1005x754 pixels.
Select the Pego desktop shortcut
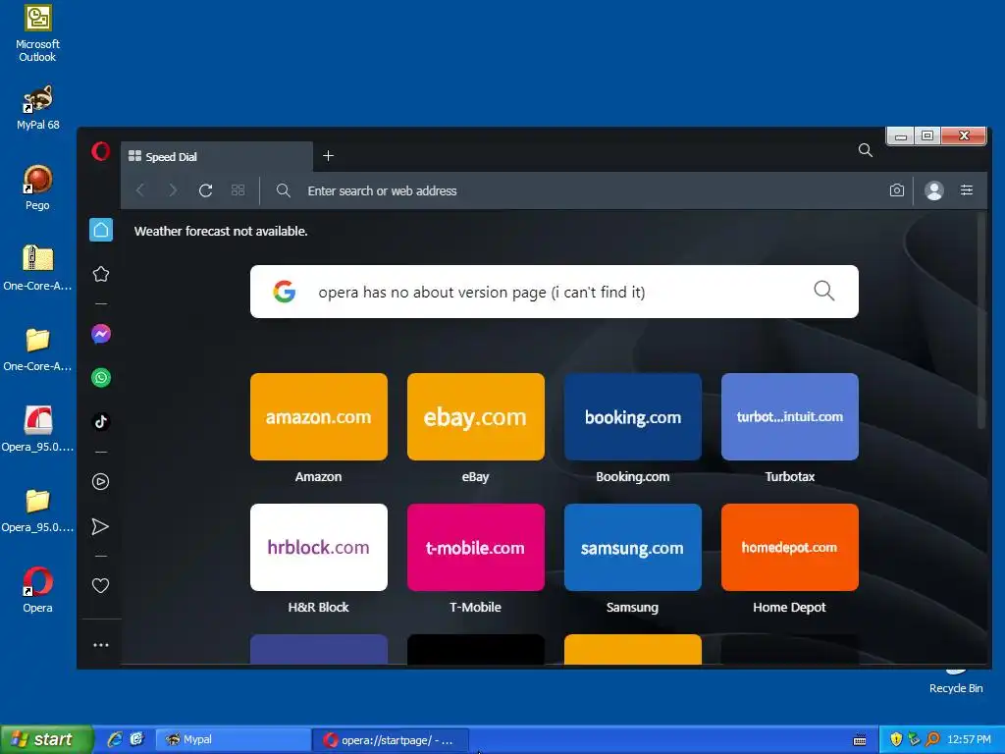[37, 188]
